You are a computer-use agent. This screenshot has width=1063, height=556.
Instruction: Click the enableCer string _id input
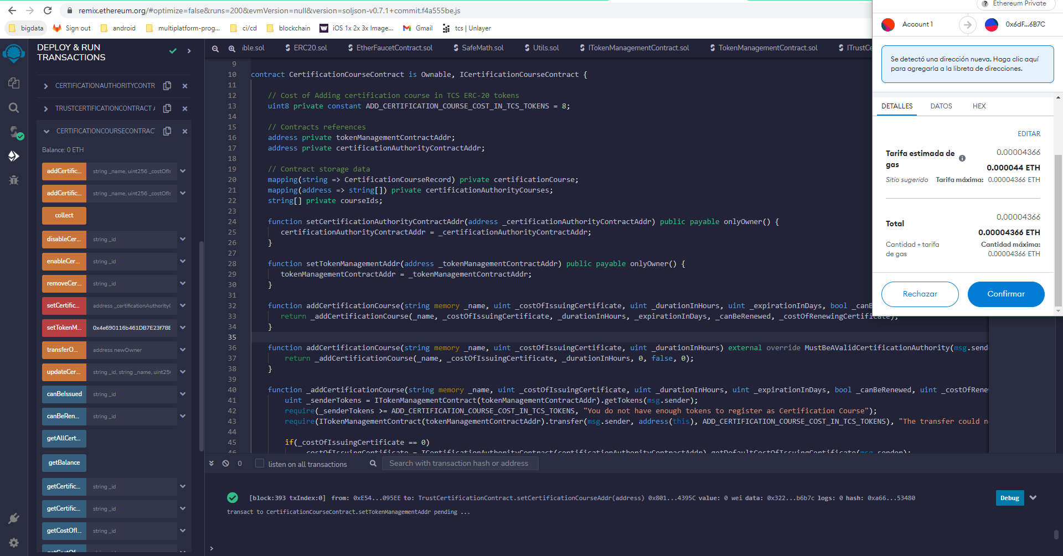133,261
